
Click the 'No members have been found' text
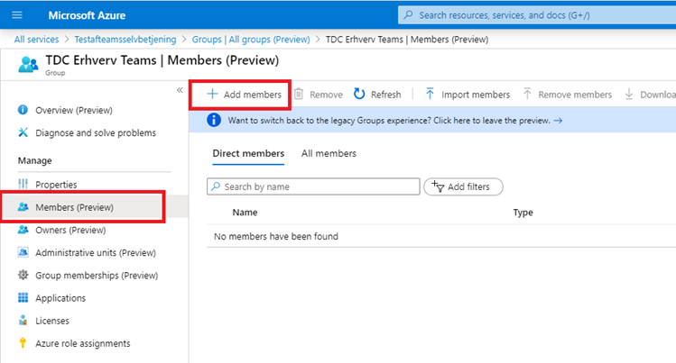276,237
